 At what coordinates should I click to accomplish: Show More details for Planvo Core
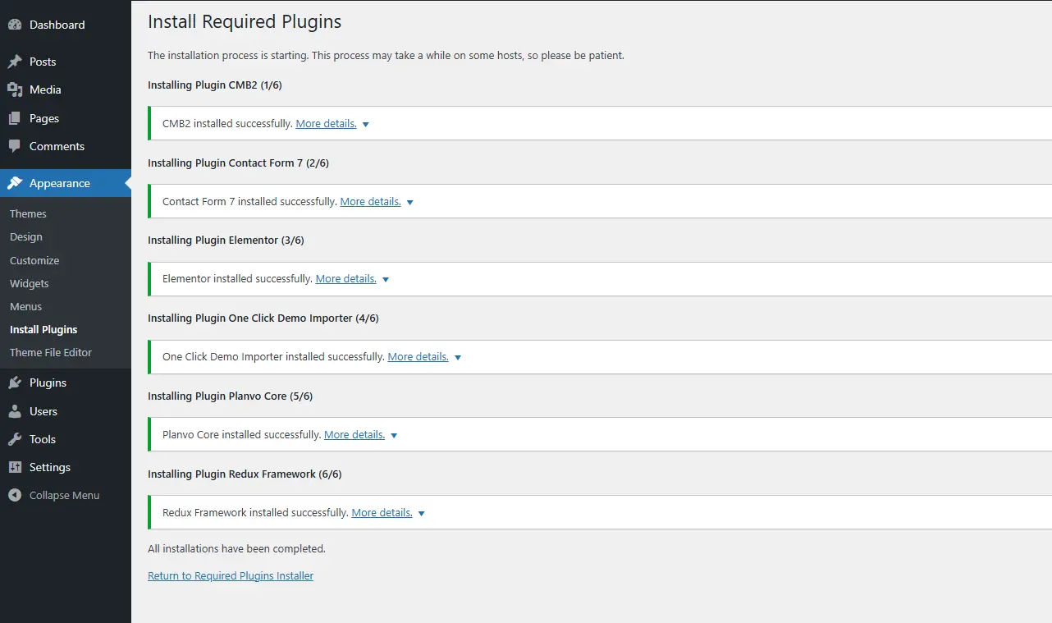coord(354,435)
